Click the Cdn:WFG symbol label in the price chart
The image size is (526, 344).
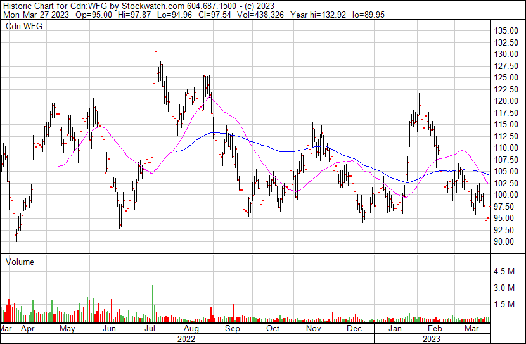pos(23,26)
